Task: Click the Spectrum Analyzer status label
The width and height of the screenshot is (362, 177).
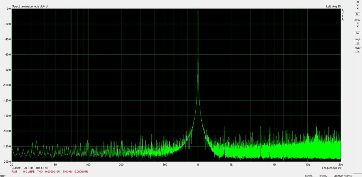Action: [x=343, y=176]
